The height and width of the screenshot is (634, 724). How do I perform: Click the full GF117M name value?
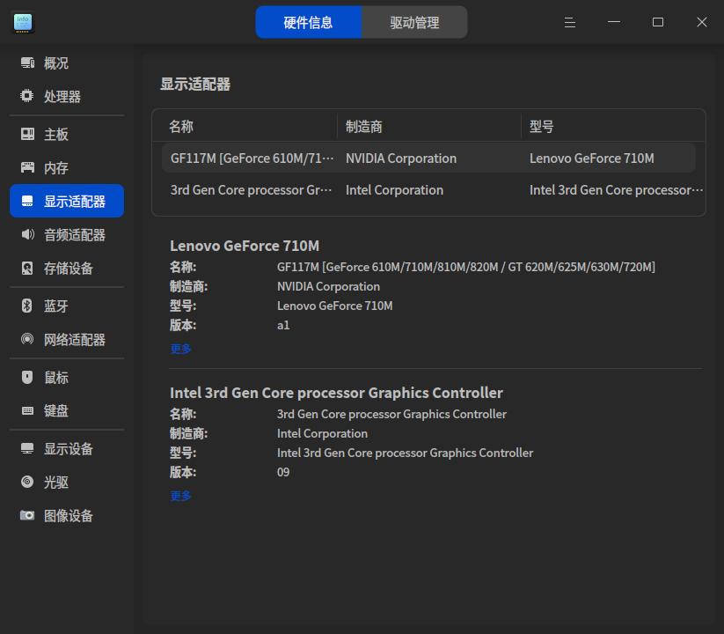(466, 267)
